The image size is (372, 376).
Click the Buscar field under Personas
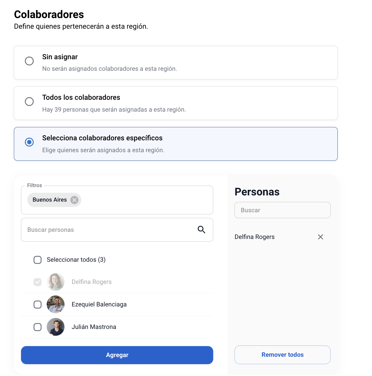click(x=282, y=210)
